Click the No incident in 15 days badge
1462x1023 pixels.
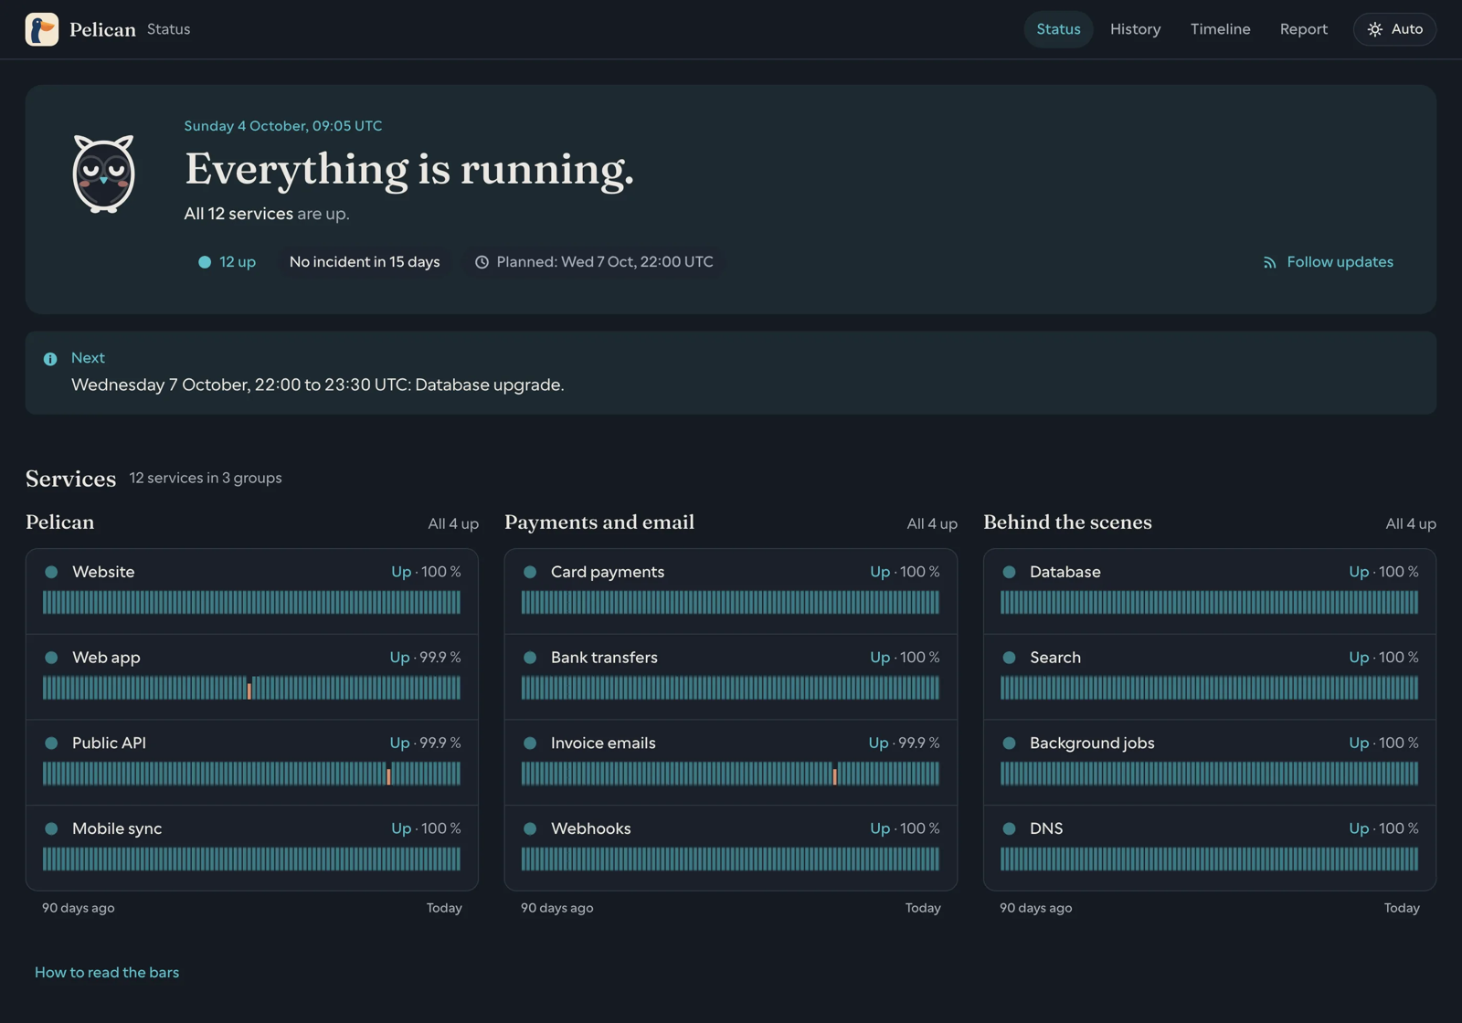[x=365, y=262]
